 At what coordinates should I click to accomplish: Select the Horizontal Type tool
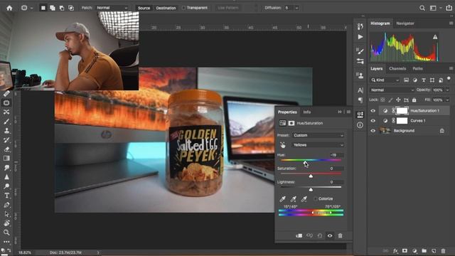tap(6, 196)
